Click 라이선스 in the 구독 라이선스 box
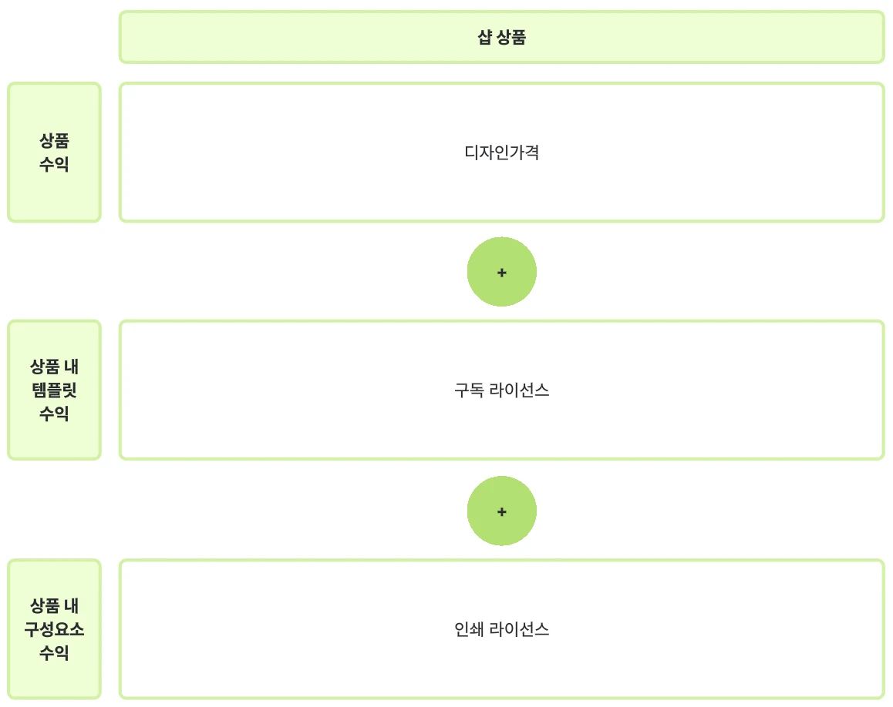Viewport: 893px width, 707px height. click(519, 390)
